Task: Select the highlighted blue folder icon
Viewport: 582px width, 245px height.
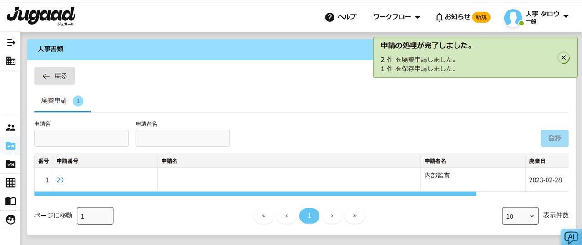Action: coord(10,146)
